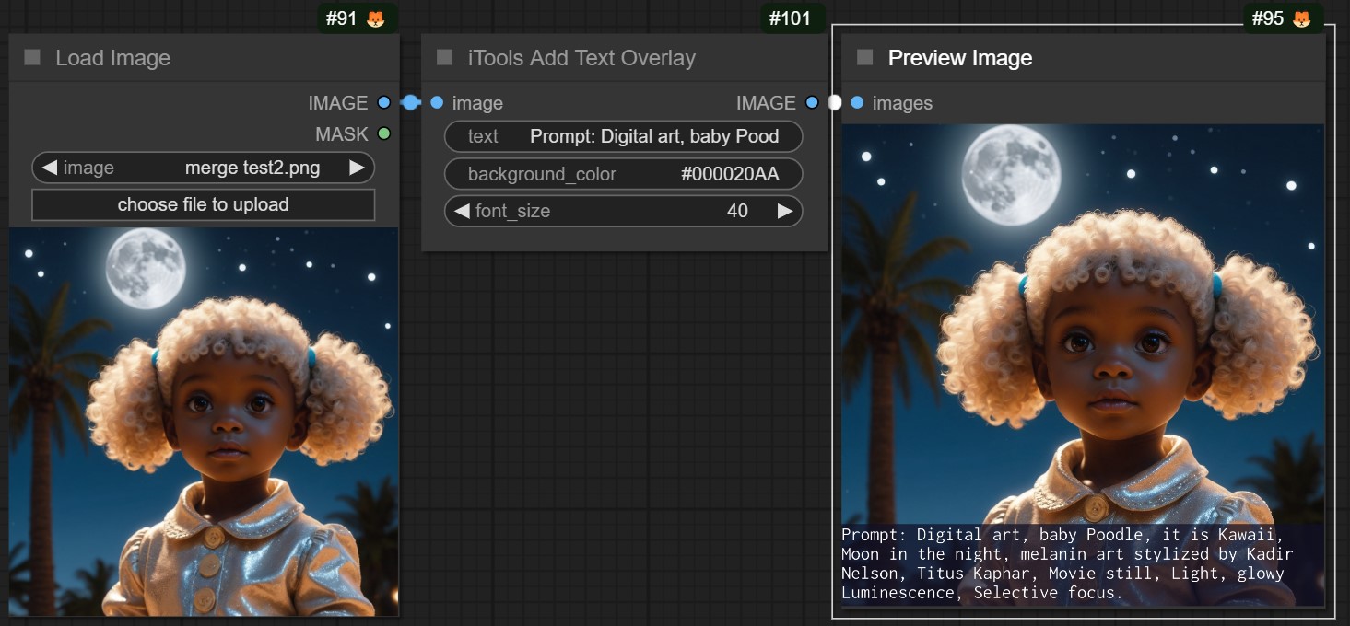1350x626 pixels.
Task: Edit background_color value #000020AA
Action: [x=624, y=174]
